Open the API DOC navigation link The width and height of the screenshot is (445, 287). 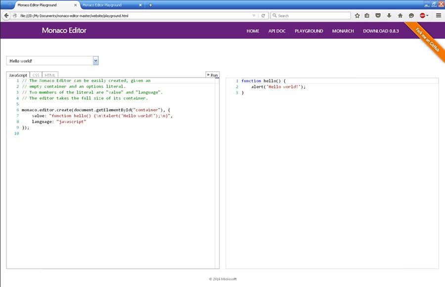pos(277,31)
